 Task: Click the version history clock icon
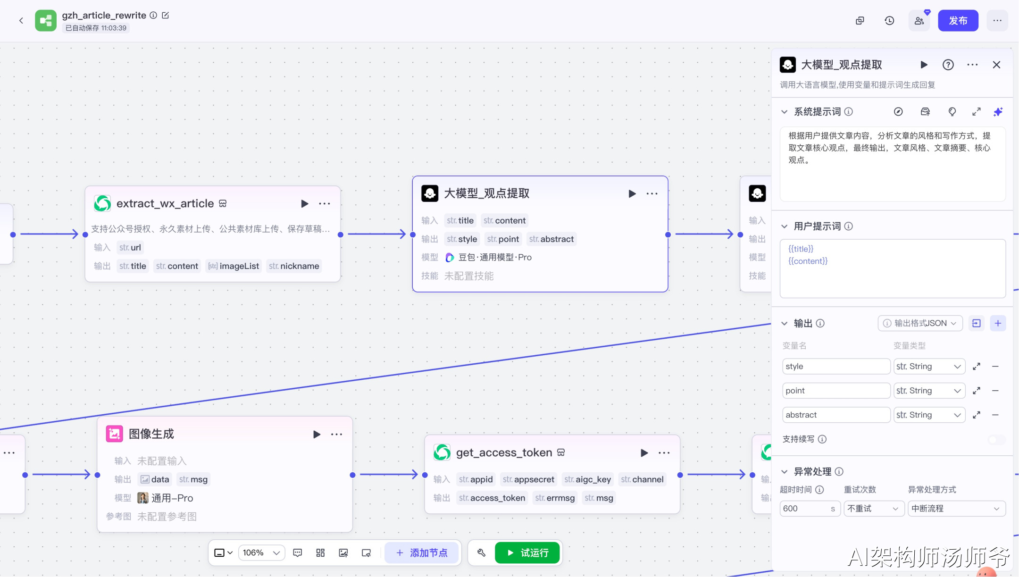click(889, 21)
